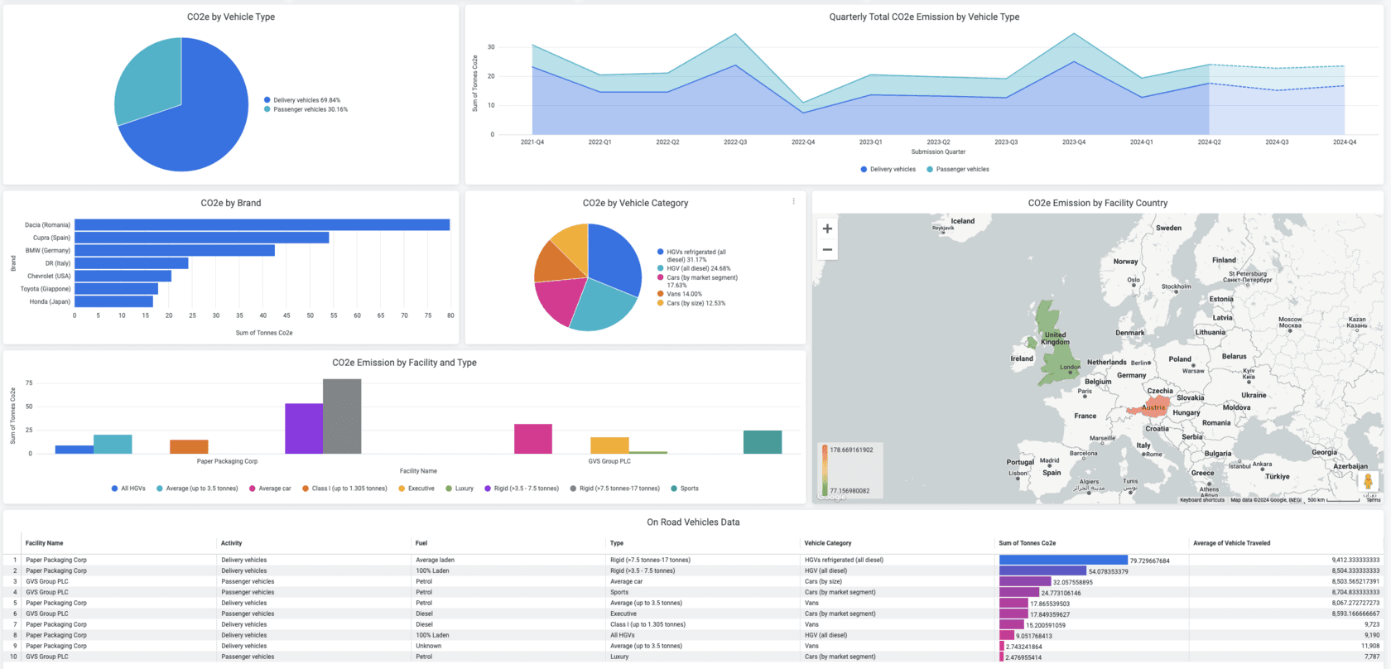Viewport: 1391px width, 669px height.
Task: Click the On Road Vehicles Data table title
Action: (693, 522)
